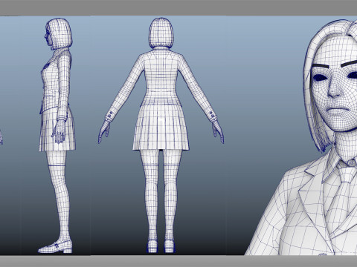The image size is (357, 267).
Task: Select the side-view wireframe character
Action: pos(57,136)
